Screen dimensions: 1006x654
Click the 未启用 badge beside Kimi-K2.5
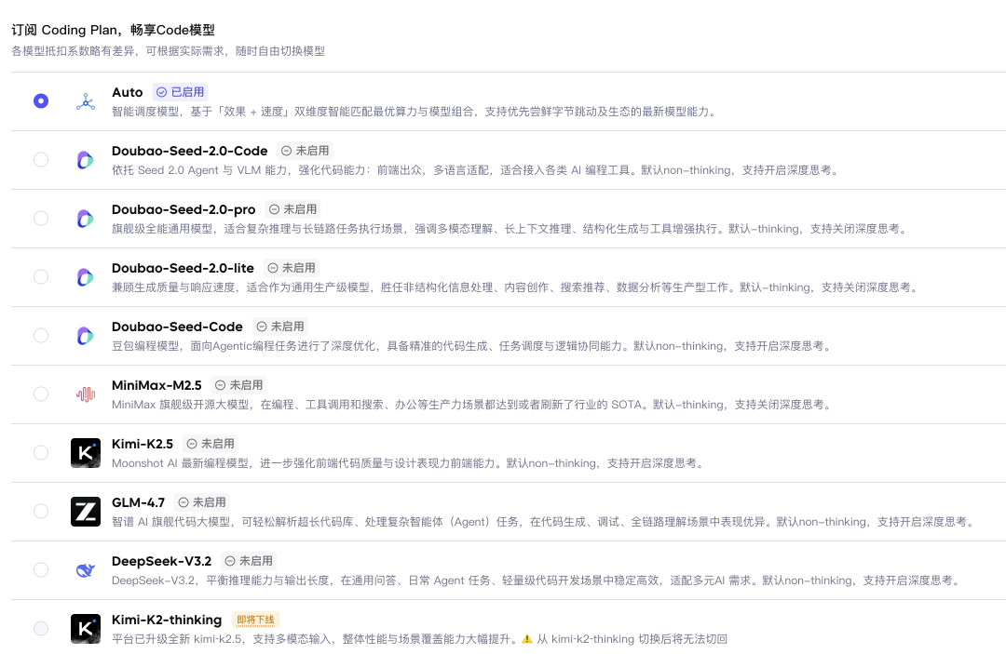point(211,444)
